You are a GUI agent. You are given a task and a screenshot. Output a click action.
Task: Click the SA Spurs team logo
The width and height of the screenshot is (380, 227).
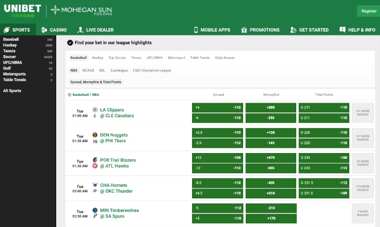(95, 216)
